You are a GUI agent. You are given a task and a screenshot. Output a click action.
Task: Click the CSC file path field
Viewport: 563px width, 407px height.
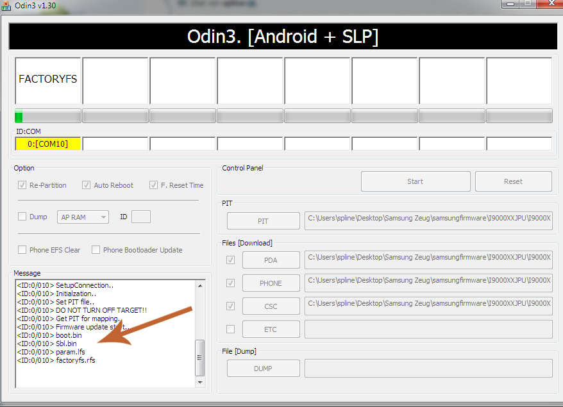428,306
